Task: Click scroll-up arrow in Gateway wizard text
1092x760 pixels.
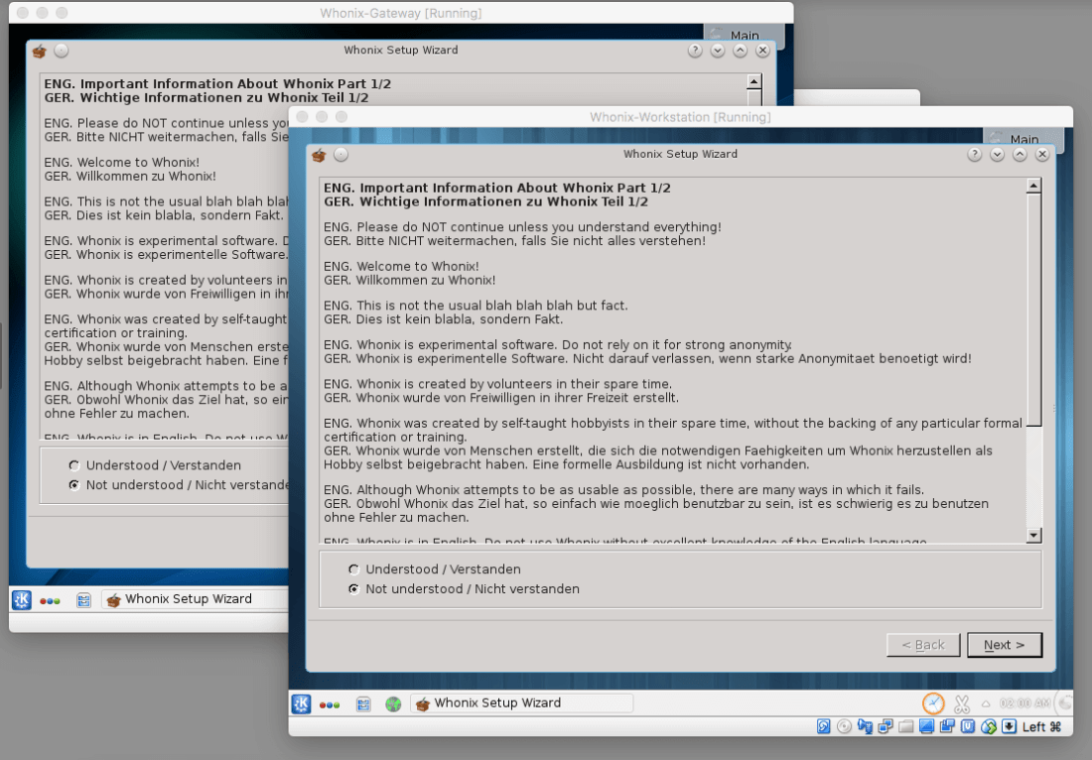Action: point(754,81)
